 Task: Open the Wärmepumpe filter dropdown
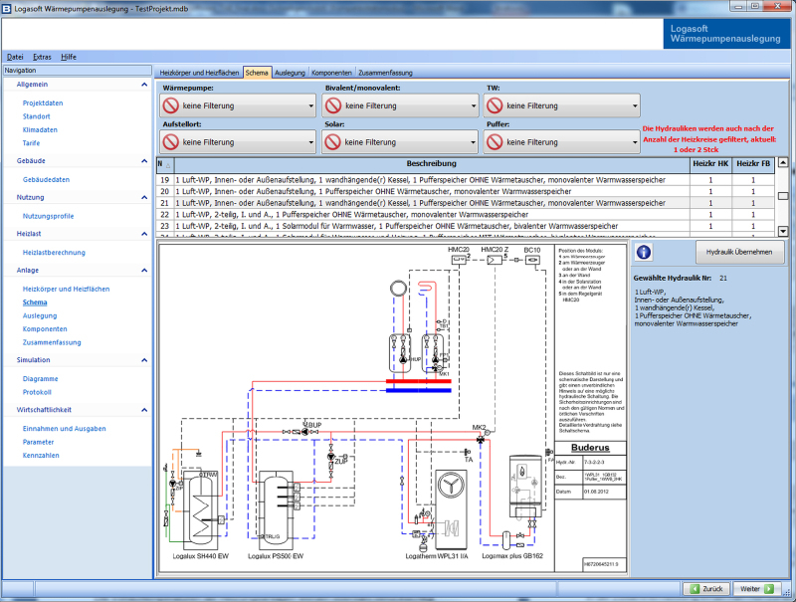click(238, 105)
